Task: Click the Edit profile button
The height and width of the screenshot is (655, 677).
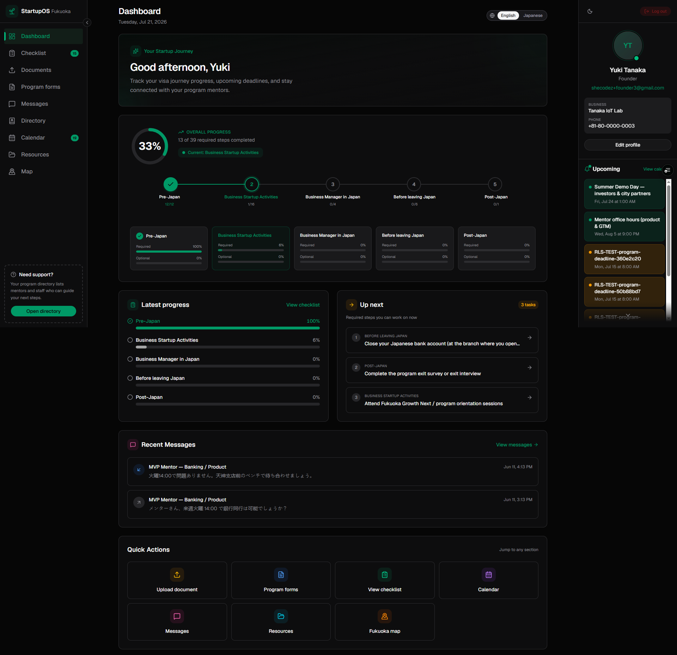Action: click(x=628, y=145)
